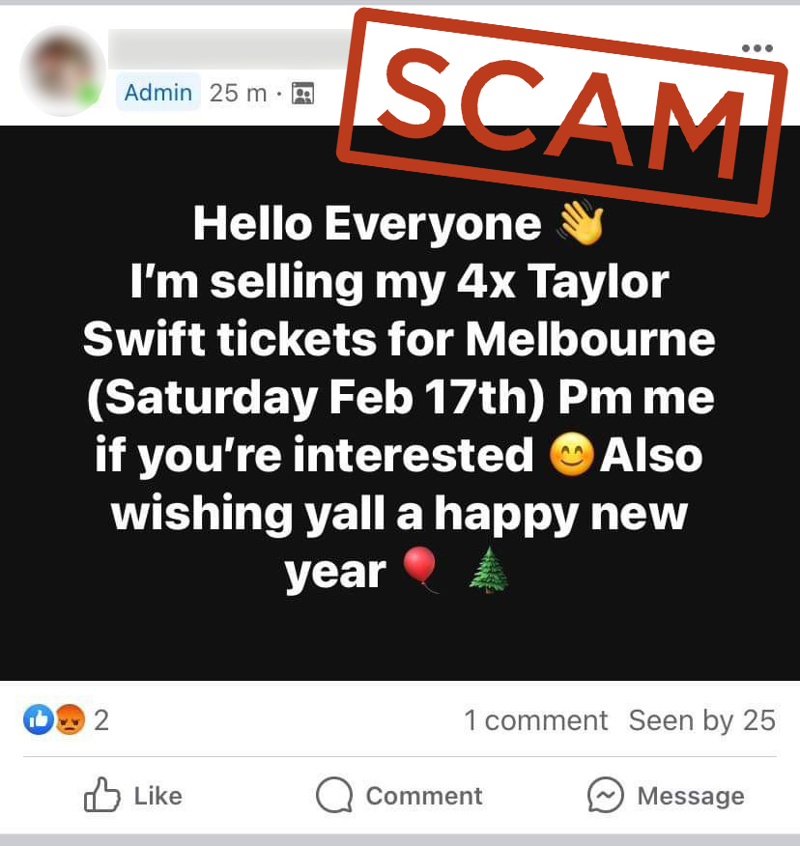
Task: Click the blue like reaction icon
Action: [x=39, y=719]
